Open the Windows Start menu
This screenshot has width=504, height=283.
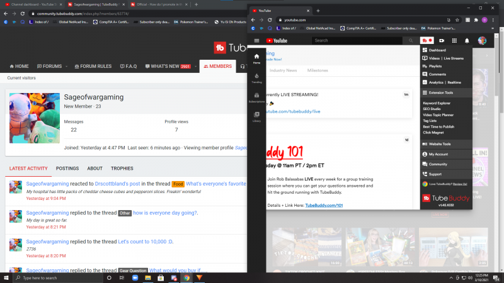click(x=6, y=277)
